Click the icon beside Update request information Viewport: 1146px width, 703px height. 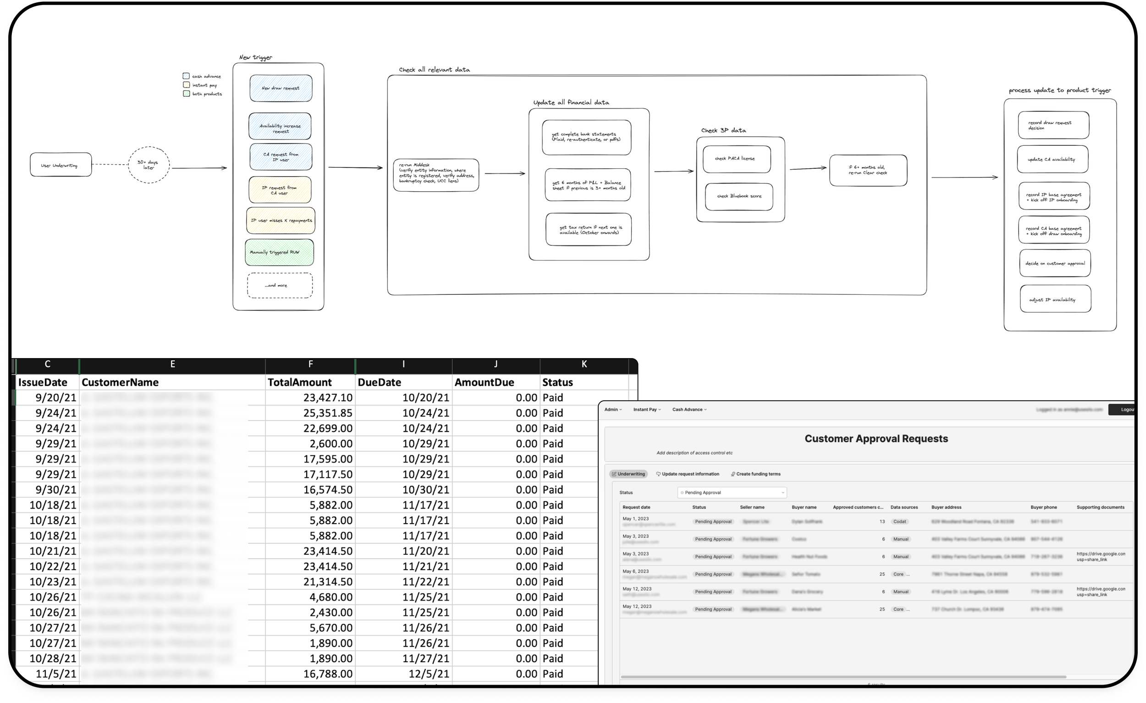[x=659, y=474]
